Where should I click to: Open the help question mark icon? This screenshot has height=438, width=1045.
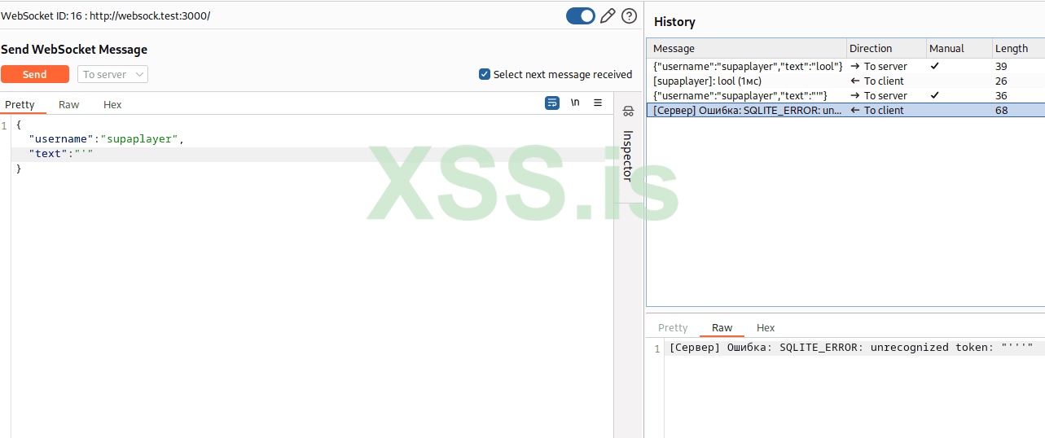629,15
